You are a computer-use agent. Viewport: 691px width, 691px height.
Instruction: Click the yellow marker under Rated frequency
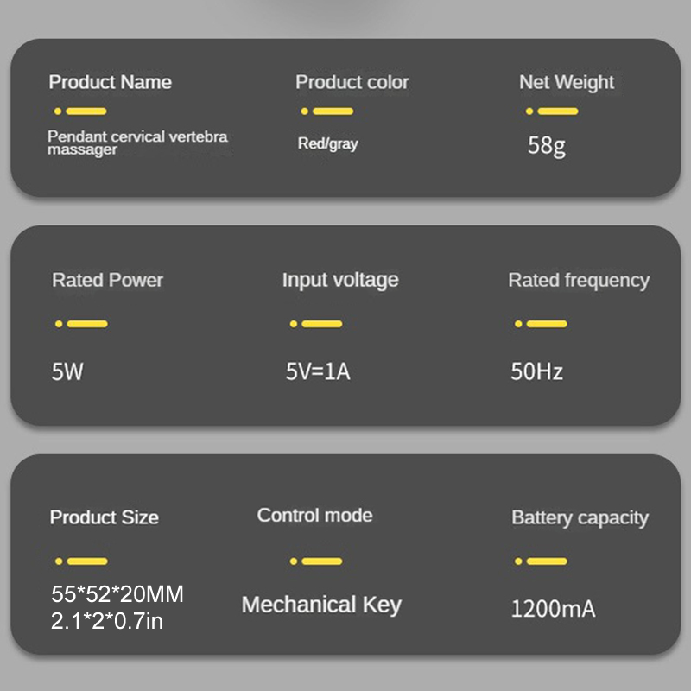click(542, 324)
